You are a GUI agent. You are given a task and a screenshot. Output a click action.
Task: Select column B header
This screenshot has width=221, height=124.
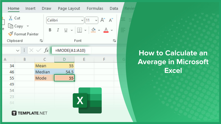coord(25,59)
